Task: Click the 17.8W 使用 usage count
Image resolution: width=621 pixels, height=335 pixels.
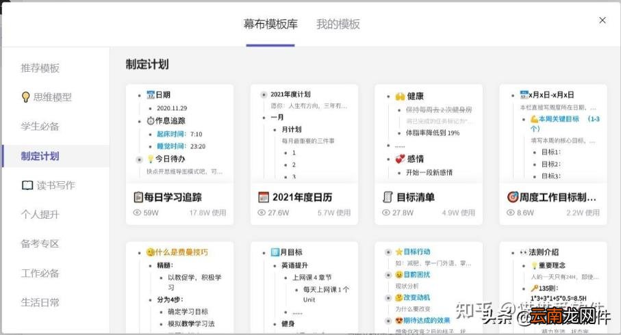Action: point(207,213)
